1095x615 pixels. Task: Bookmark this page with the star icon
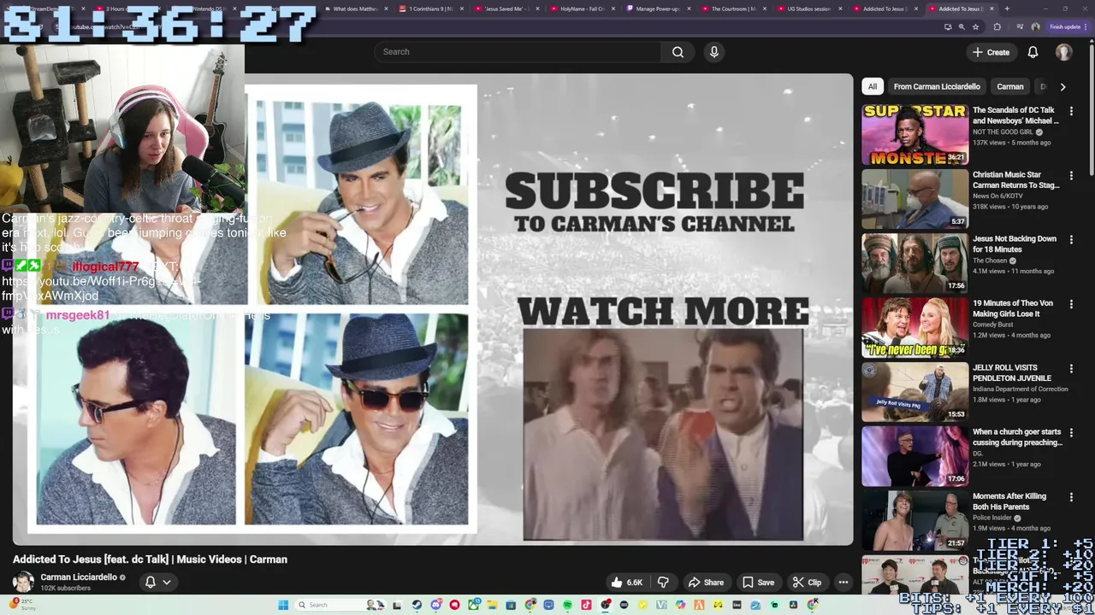[975, 26]
